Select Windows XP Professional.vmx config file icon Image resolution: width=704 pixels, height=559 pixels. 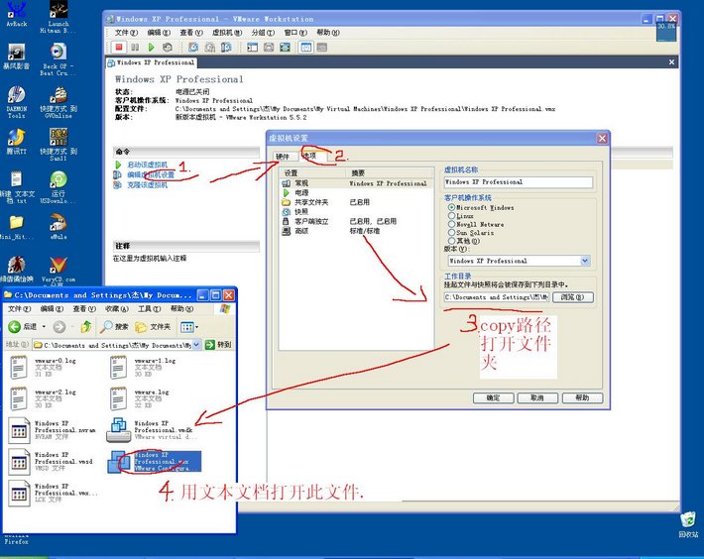(120, 462)
